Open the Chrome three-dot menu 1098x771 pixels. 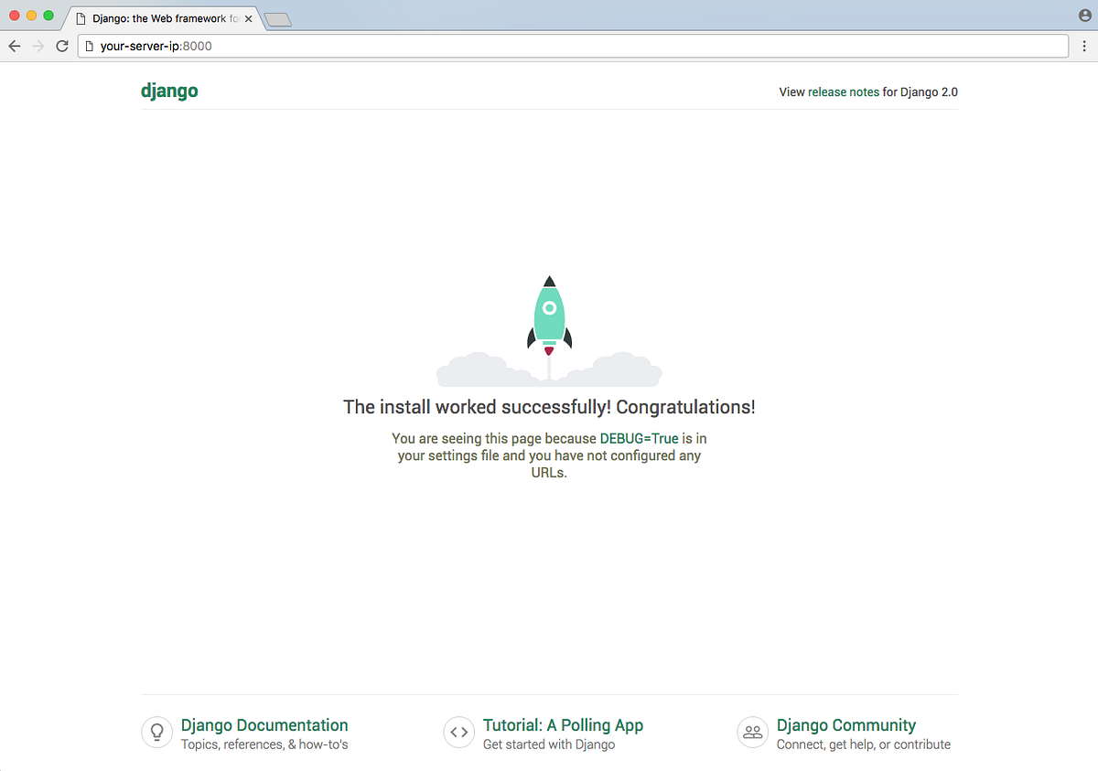pyautogui.click(x=1084, y=45)
